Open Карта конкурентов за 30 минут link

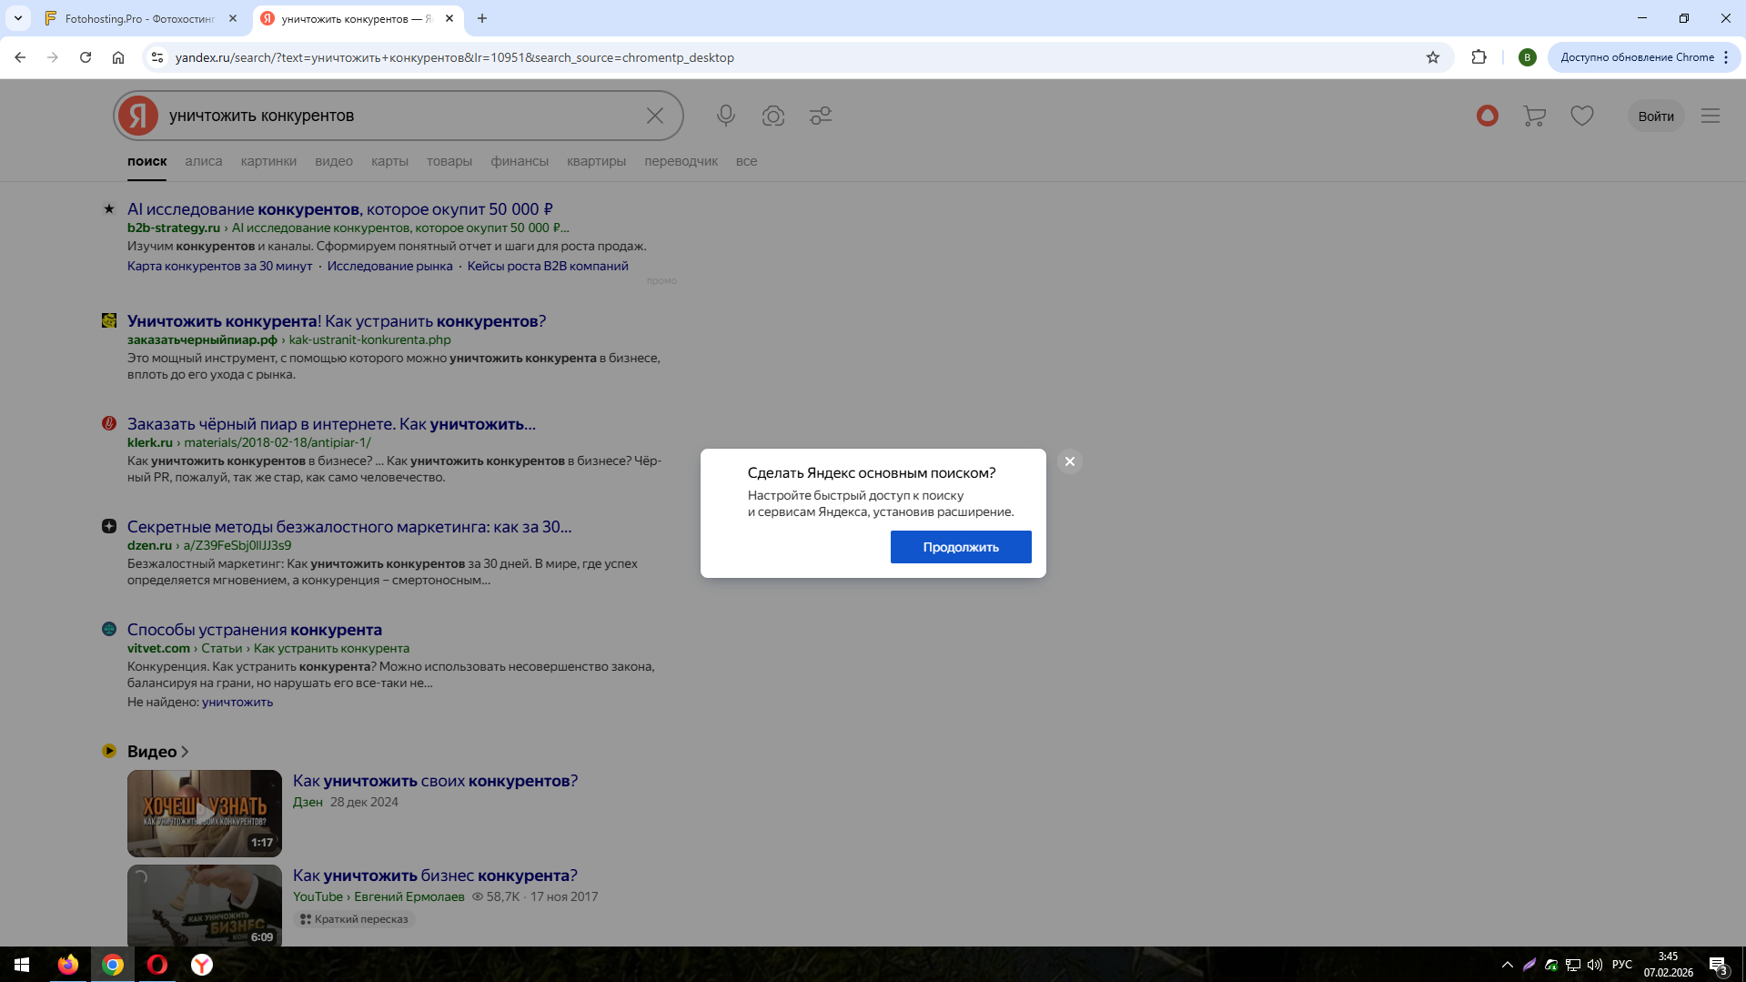tap(219, 266)
